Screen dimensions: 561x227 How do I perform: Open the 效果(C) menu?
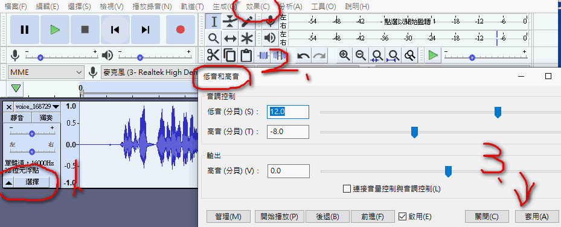[258, 7]
